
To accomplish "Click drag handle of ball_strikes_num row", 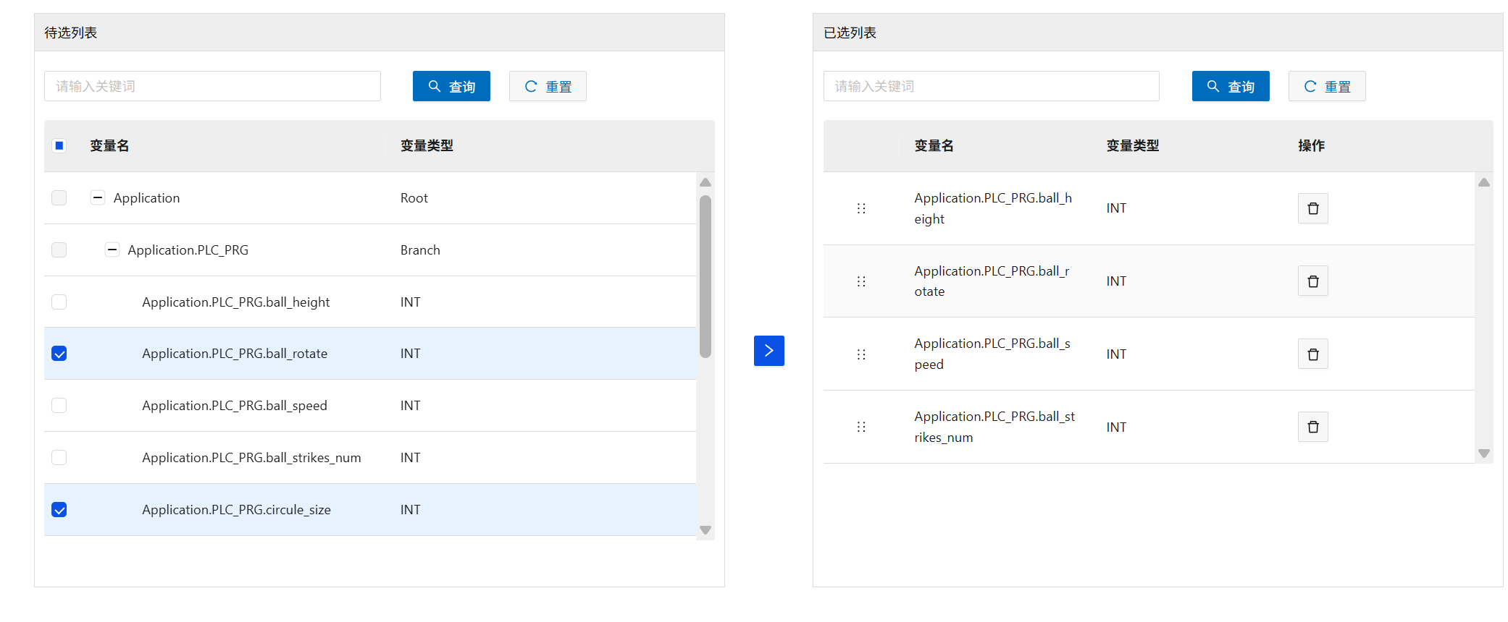I will coord(861,427).
